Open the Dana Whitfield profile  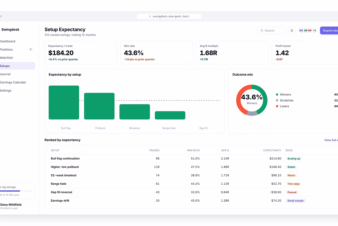tap(11, 206)
